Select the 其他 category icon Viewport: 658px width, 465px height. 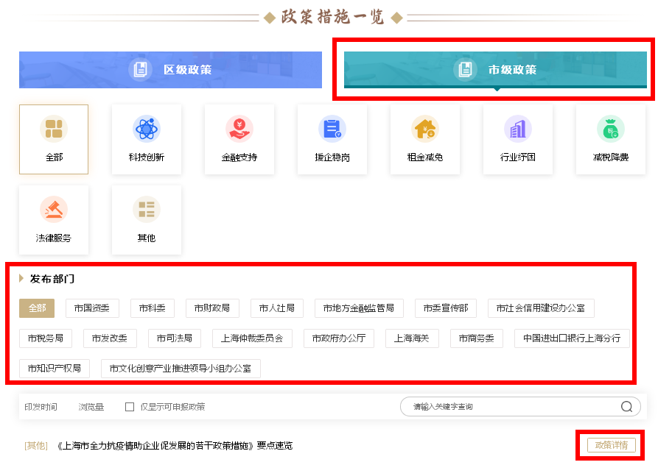pos(147,210)
